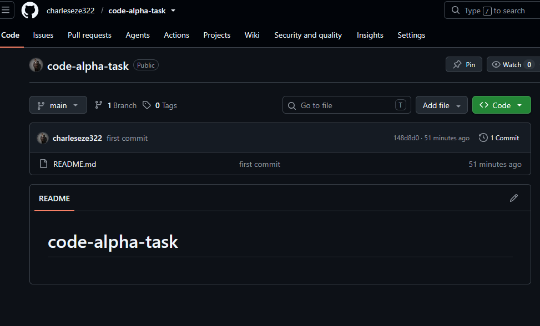
Task: Open the first commit message beside charleseze322
Action: point(127,138)
